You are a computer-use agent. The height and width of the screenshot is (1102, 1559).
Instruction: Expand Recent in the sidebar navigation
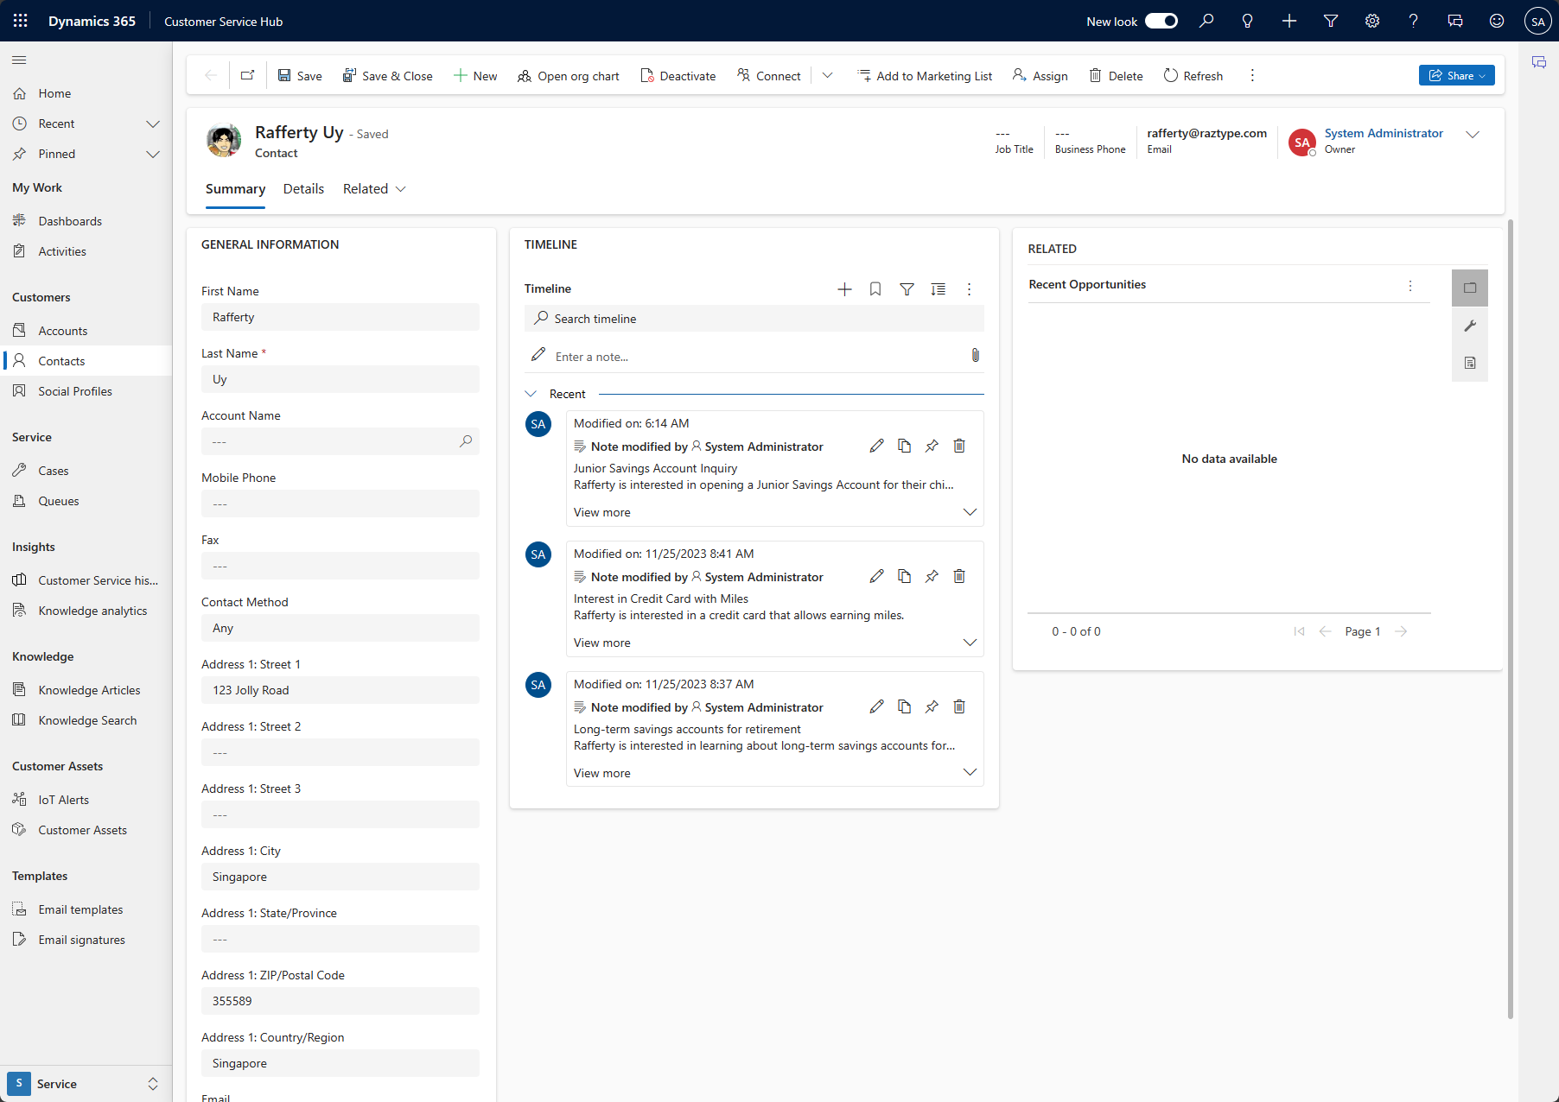[x=154, y=123]
